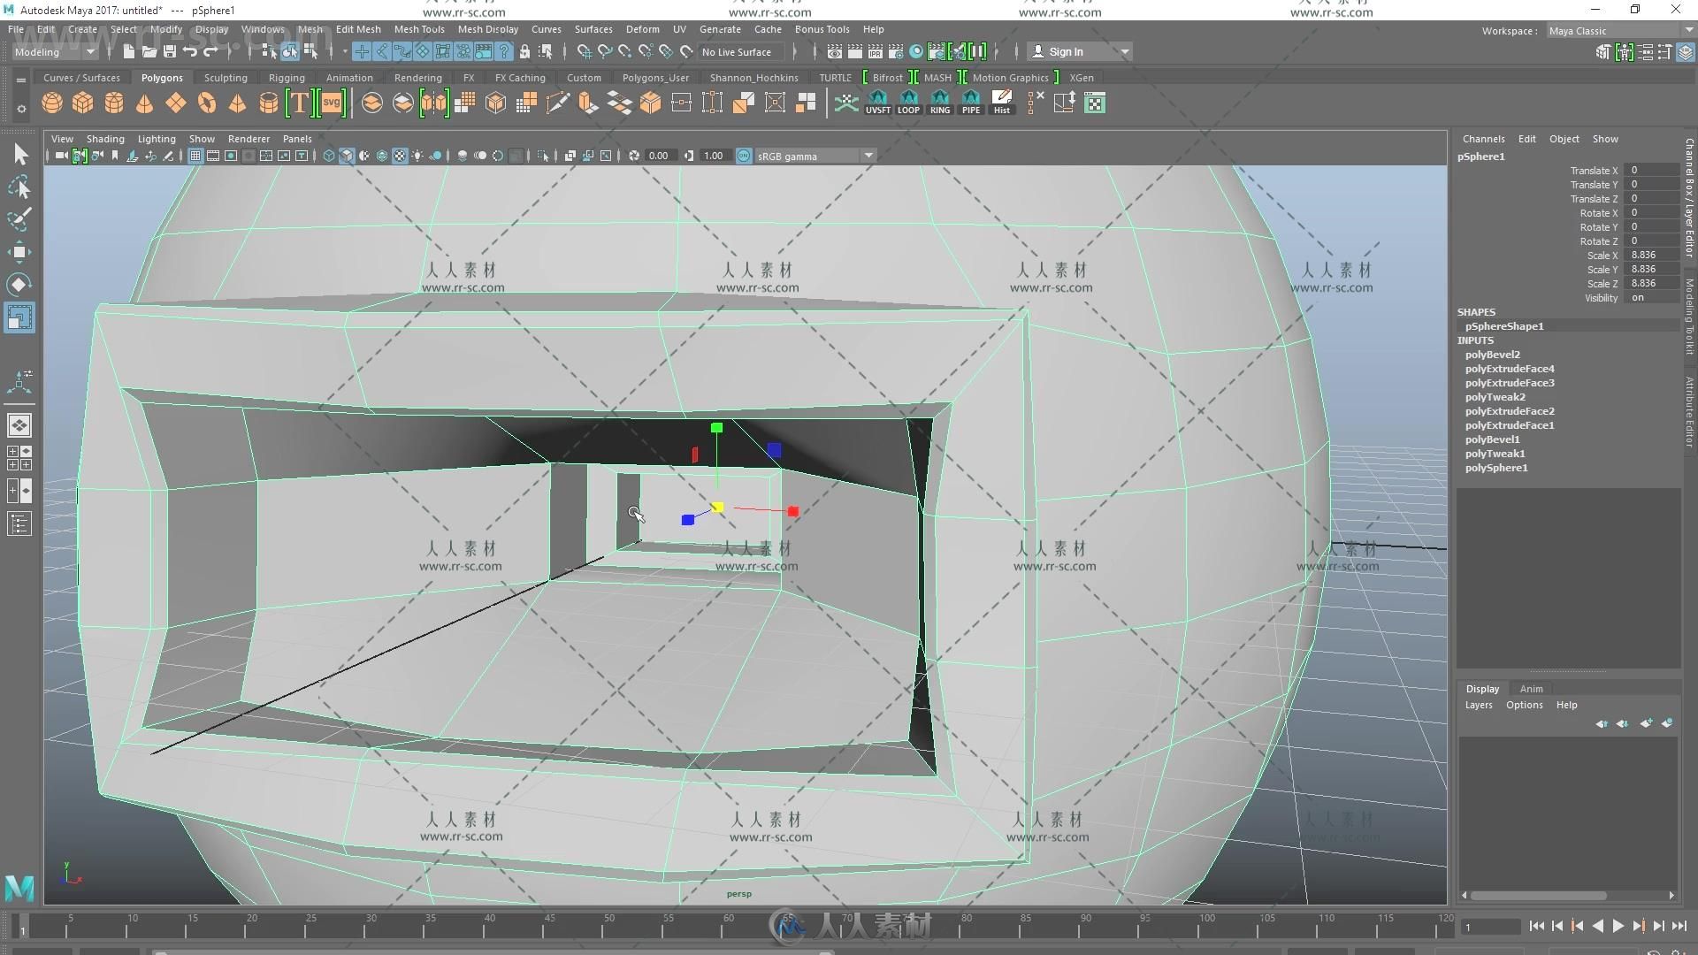This screenshot has width=1698, height=955.
Task: Click the Pipe tool icon in toolbar
Action: click(x=970, y=103)
